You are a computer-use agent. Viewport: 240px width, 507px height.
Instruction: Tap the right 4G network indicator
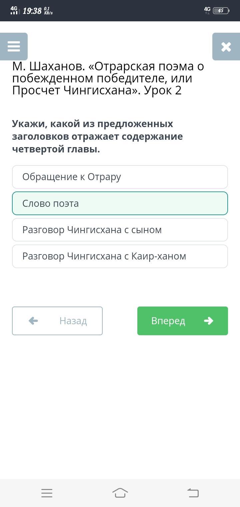207,10
